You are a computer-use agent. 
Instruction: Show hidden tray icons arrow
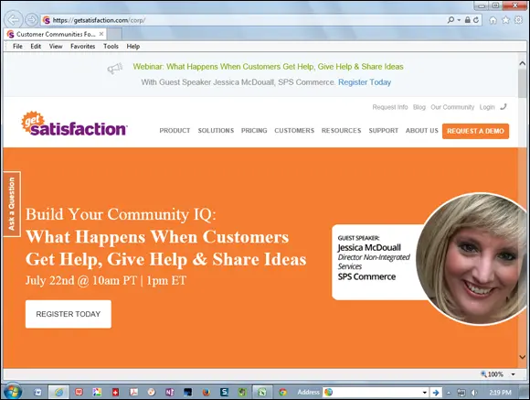tap(449, 393)
